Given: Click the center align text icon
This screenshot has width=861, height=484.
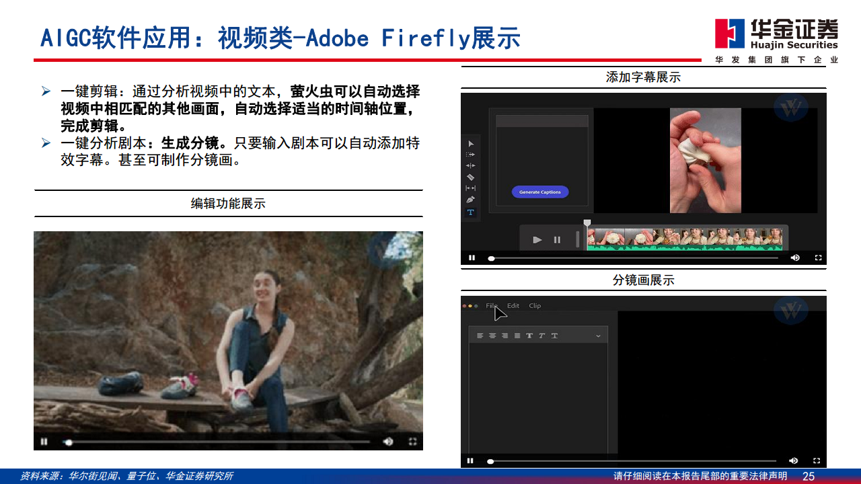Looking at the screenshot, I should click(492, 335).
